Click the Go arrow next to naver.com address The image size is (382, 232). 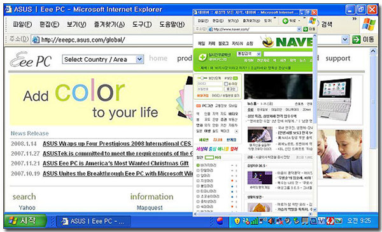306,29
